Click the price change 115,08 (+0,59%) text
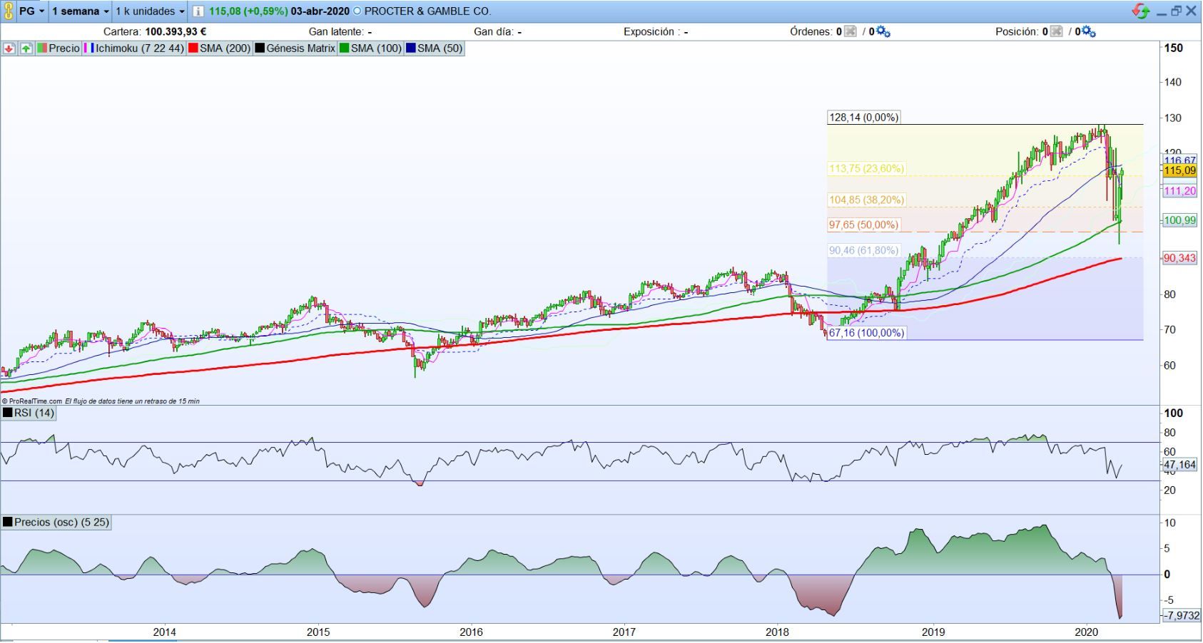 coord(248,11)
